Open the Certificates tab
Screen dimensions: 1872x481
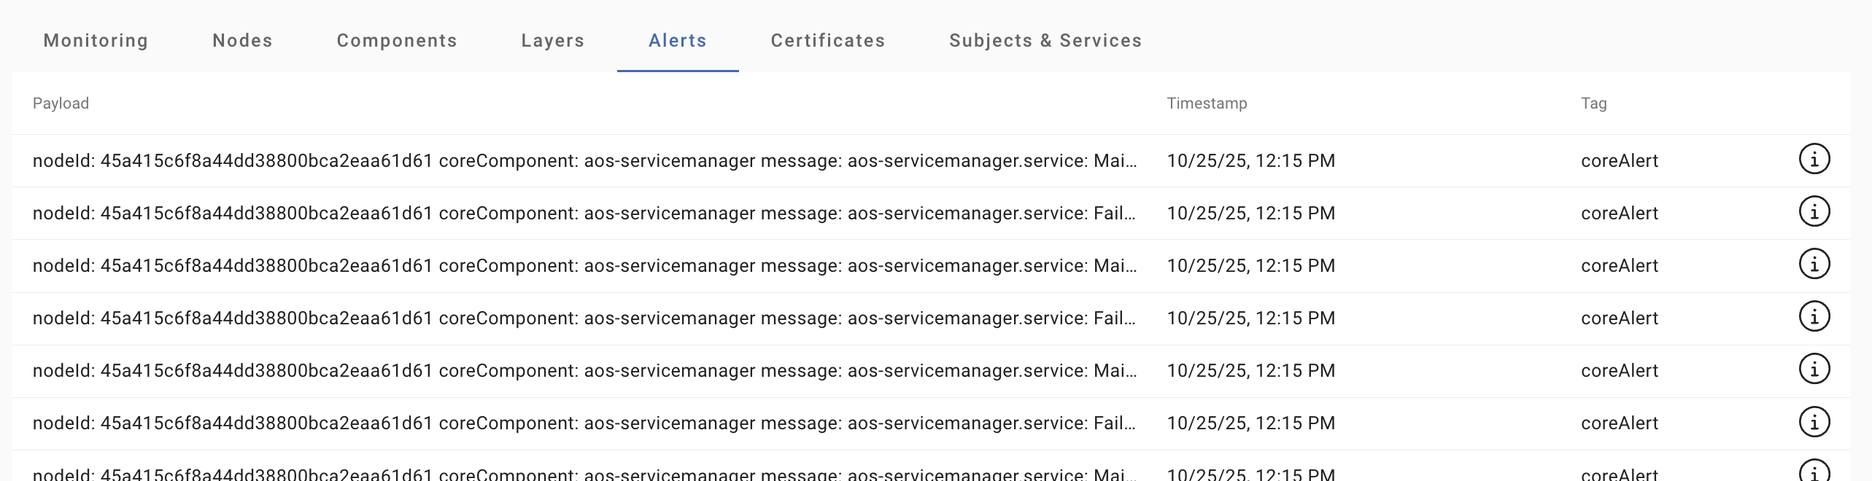coord(828,41)
